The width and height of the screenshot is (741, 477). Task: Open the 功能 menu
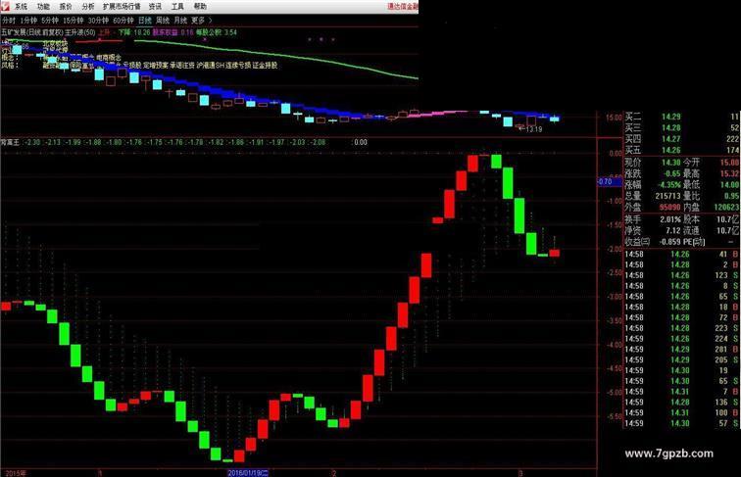point(43,7)
